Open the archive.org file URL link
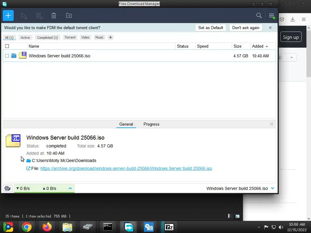The height and width of the screenshot is (233, 311). (x=126, y=168)
